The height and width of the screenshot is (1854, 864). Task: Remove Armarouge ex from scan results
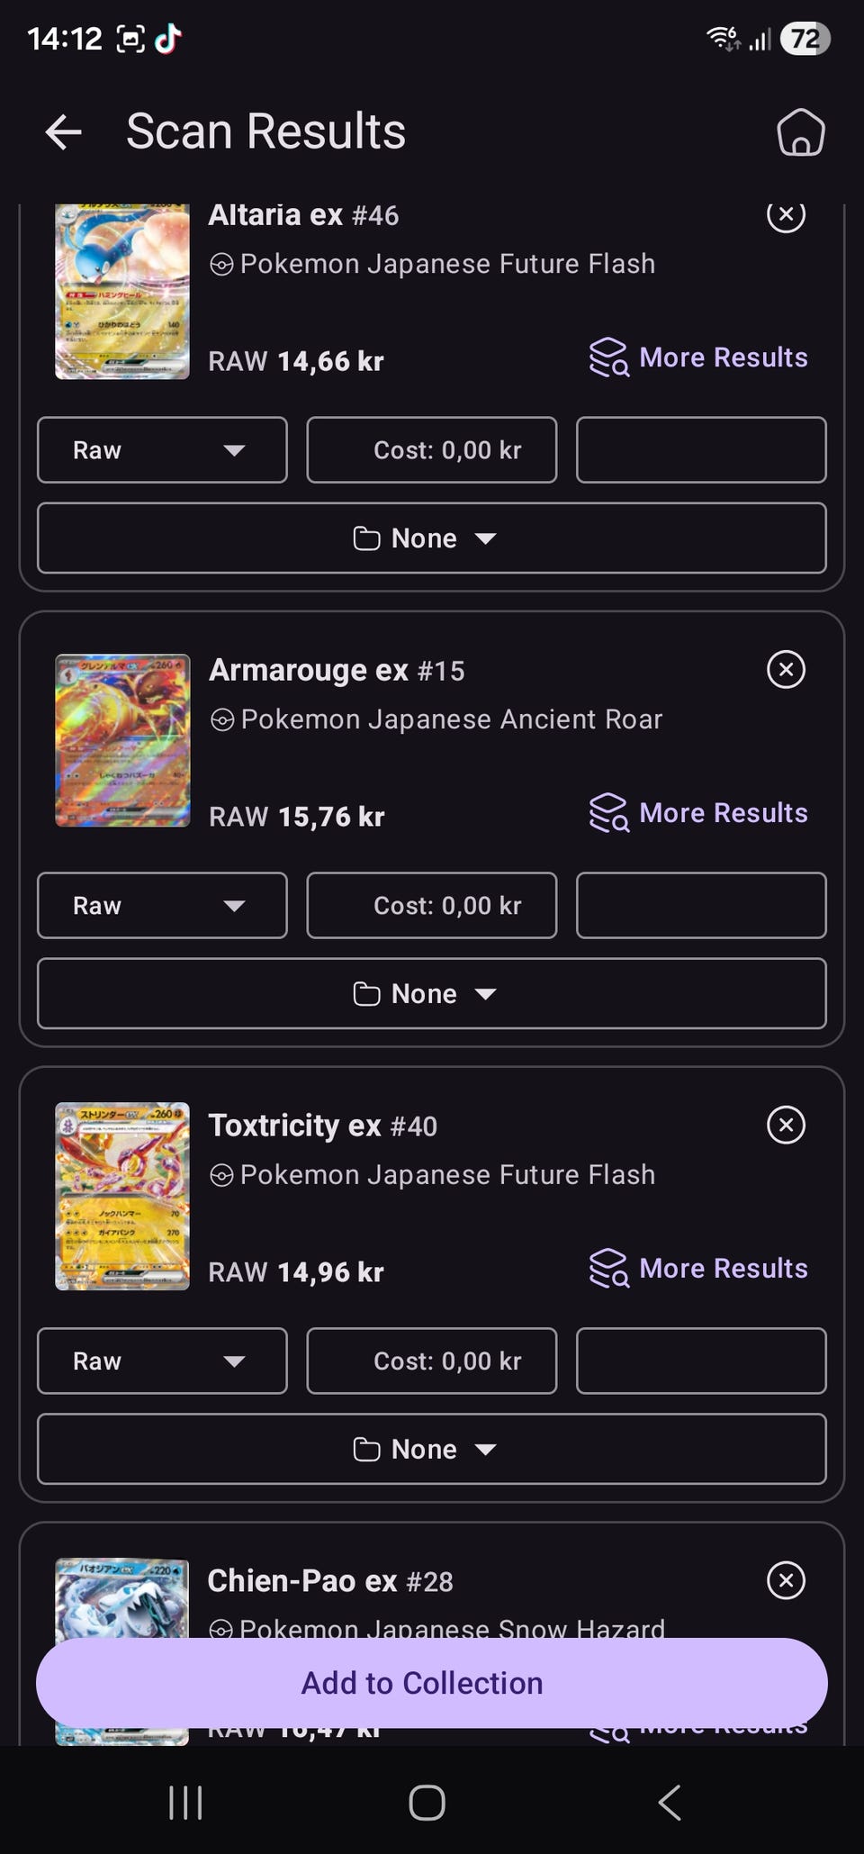tap(786, 669)
